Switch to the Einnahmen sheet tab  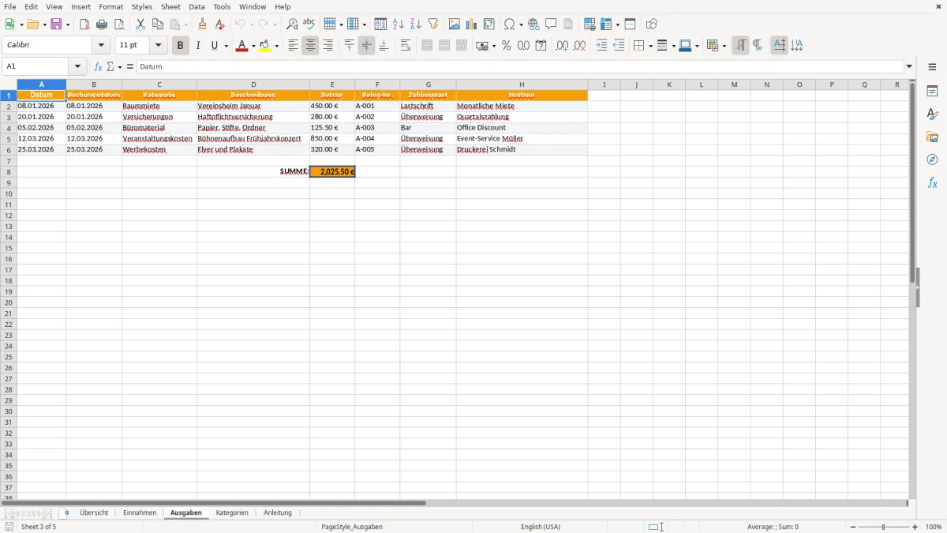tap(140, 512)
